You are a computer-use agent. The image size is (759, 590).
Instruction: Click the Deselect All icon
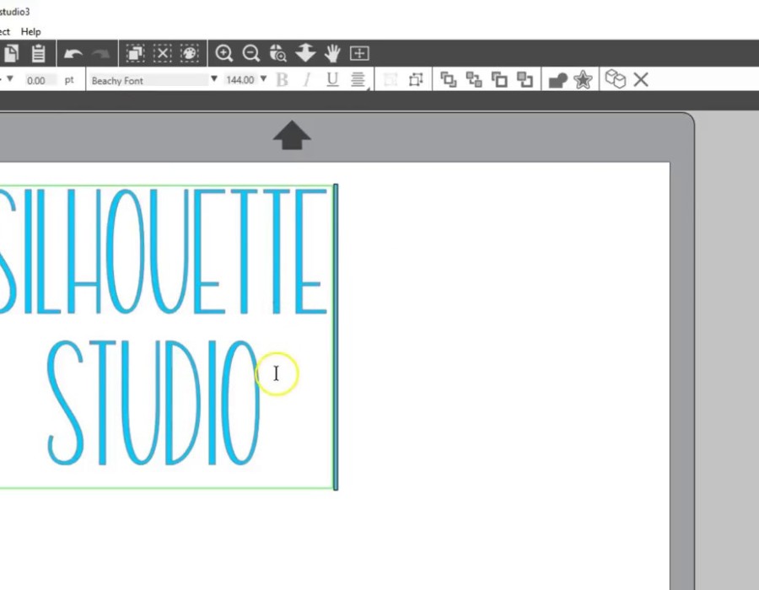(163, 53)
